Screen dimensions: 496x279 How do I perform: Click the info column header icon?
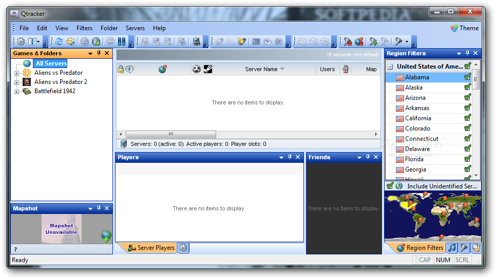pyautogui.click(x=129, y=69)
